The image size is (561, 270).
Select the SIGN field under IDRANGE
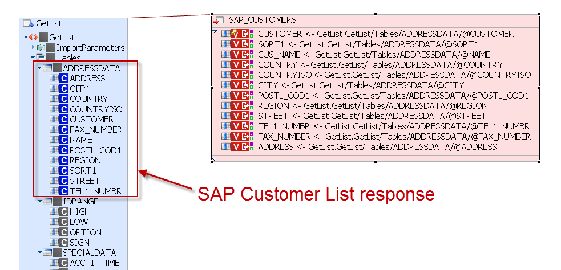79,243
